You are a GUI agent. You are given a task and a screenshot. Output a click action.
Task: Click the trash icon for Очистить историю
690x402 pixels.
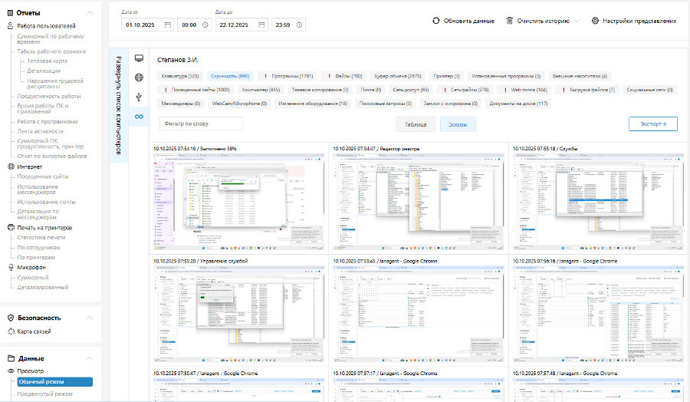[x=510, y=21]
